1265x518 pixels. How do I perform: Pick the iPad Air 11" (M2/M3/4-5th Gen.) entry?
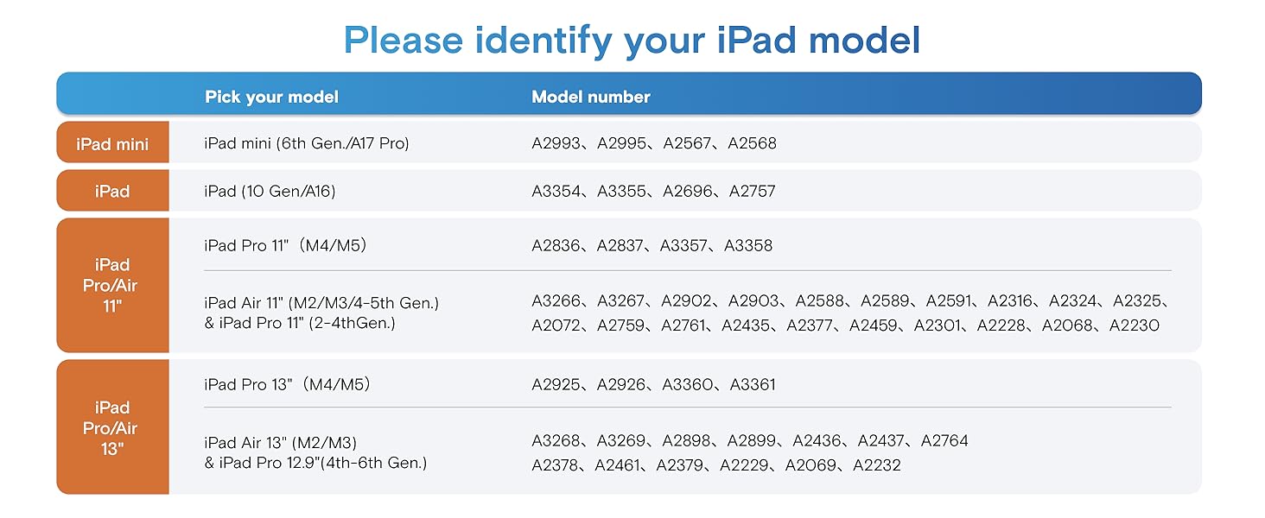pyautogui.click(x=321, y=303)
